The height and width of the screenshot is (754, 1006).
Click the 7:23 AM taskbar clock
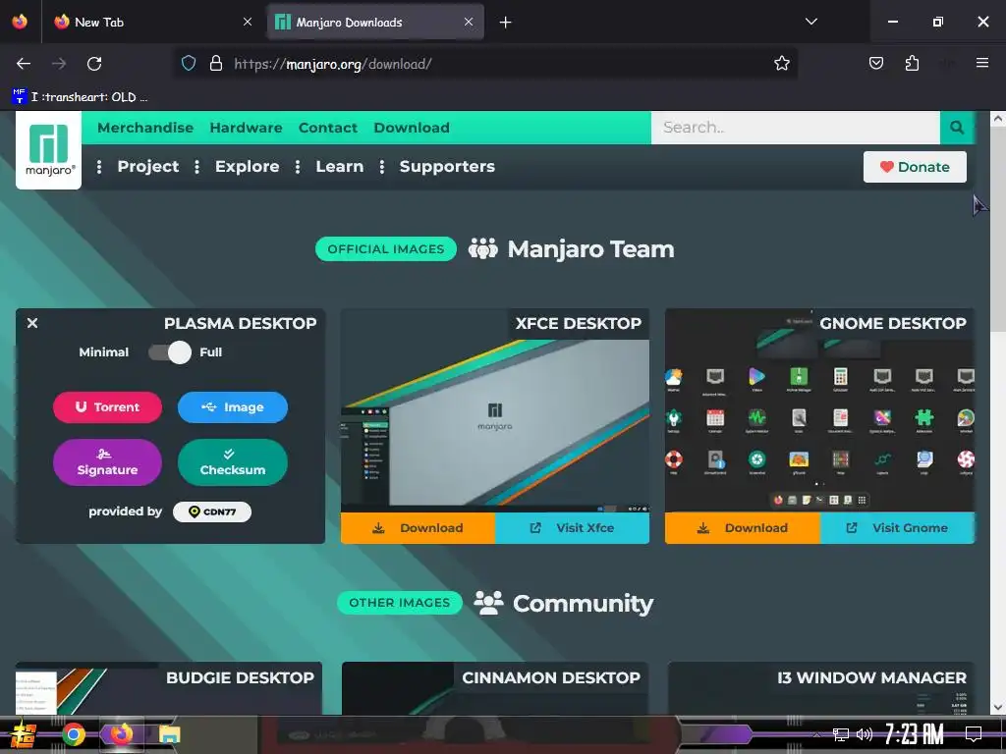pyautogui.click(x=915, y=734)
